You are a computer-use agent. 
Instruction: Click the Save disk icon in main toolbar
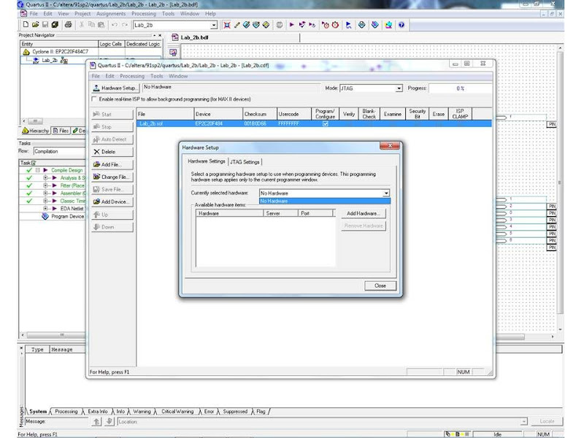(x=45, y=25)
